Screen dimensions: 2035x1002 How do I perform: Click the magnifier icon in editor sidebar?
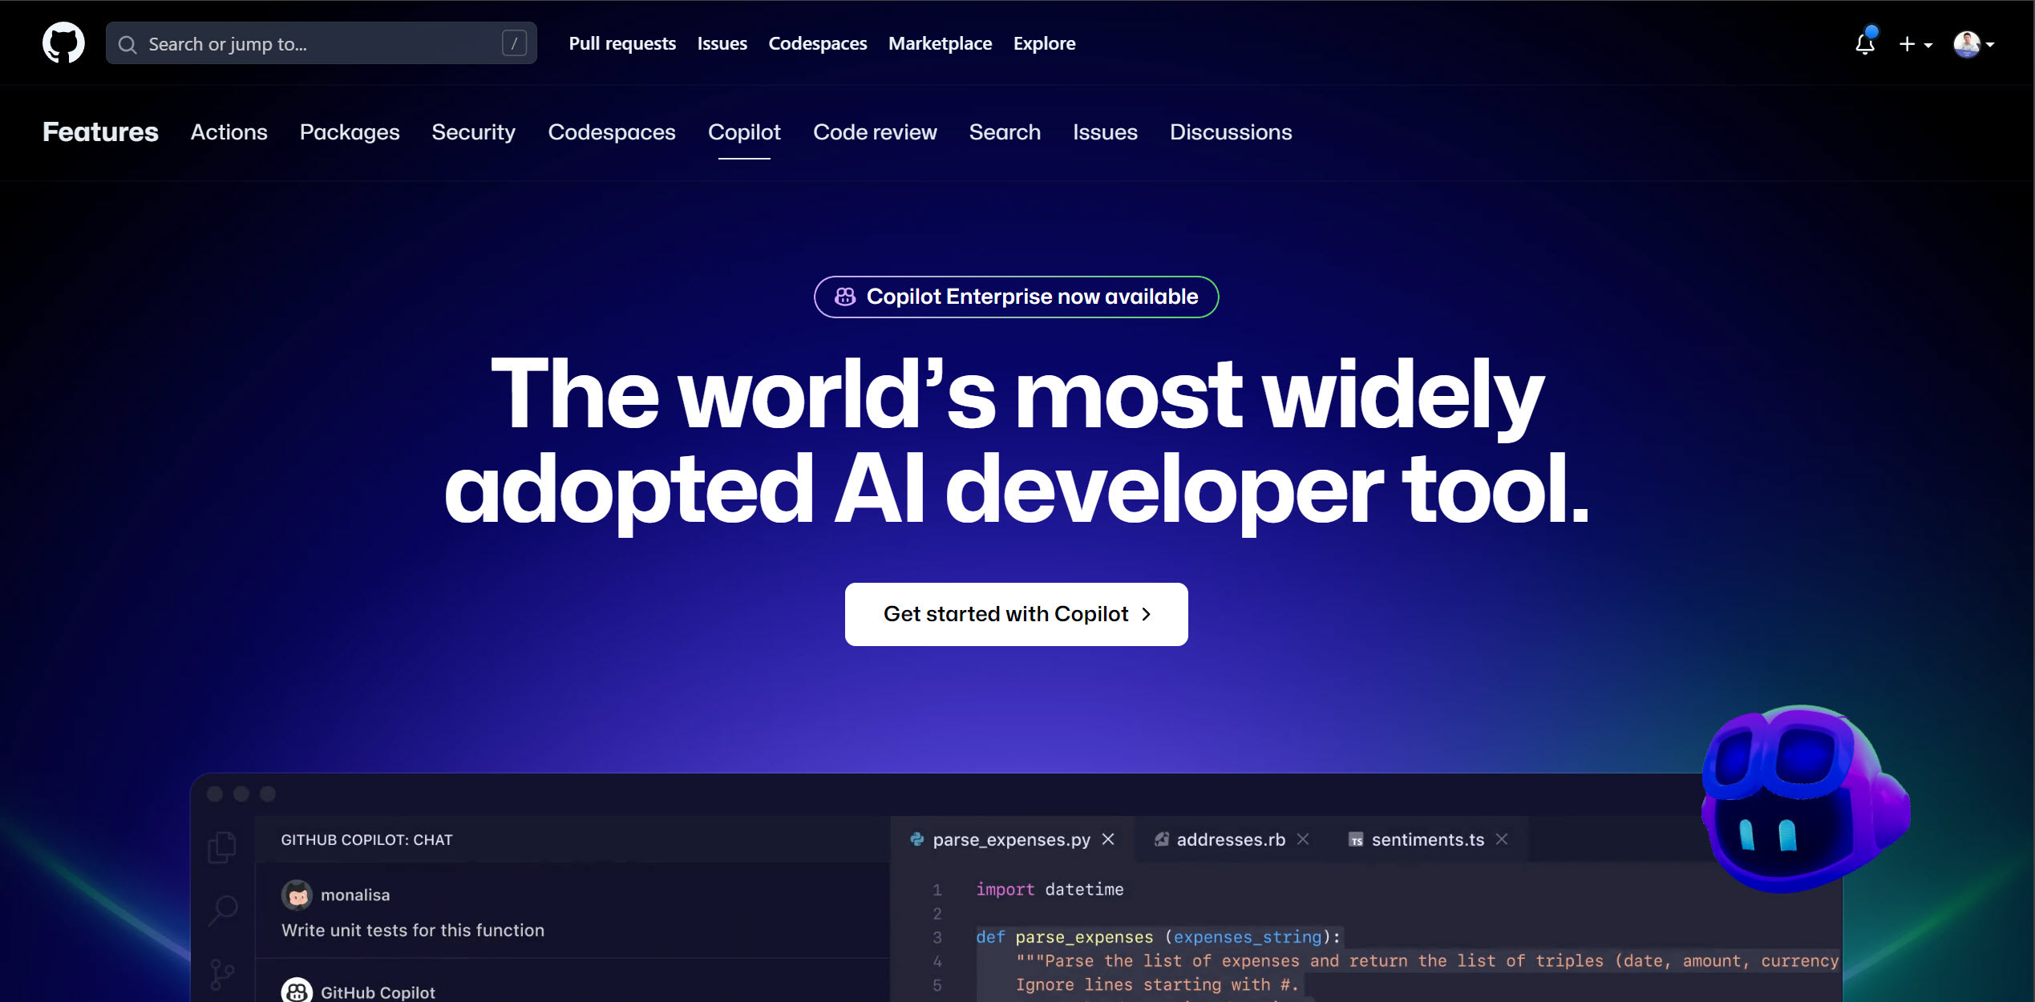223,911
